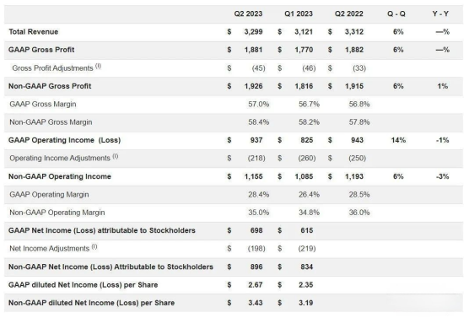Click the 57.0% GAAP Gross Margin cell

pos(259,104)
